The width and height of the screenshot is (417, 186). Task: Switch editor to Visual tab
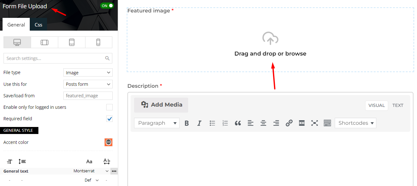377,106
